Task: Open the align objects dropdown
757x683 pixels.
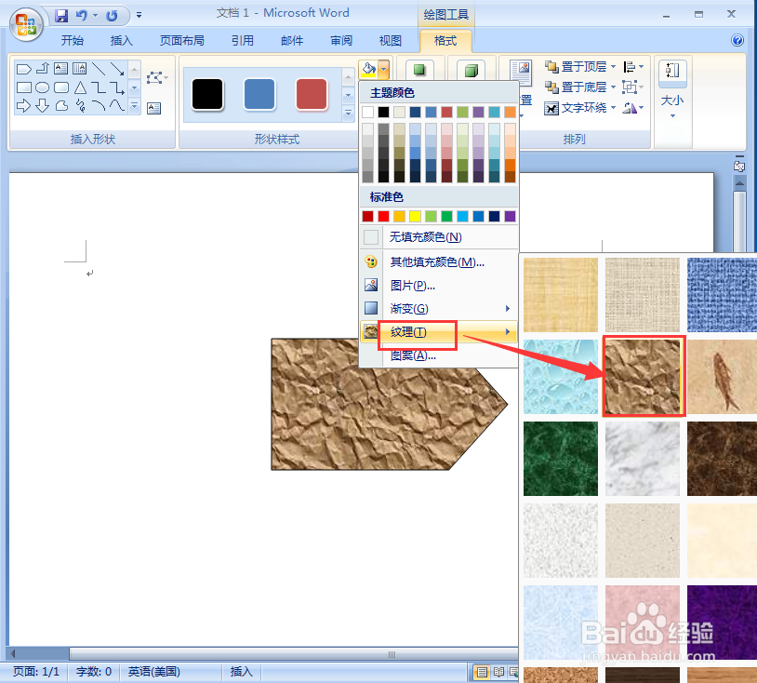Action: pyautogui.click(x=633, y=67)
